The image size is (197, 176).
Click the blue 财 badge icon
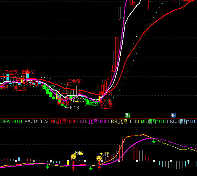173,115
